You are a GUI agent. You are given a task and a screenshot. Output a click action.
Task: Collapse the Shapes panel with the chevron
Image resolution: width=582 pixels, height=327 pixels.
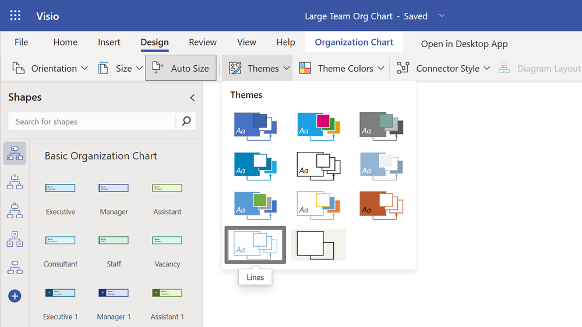[x=192, y=98]
